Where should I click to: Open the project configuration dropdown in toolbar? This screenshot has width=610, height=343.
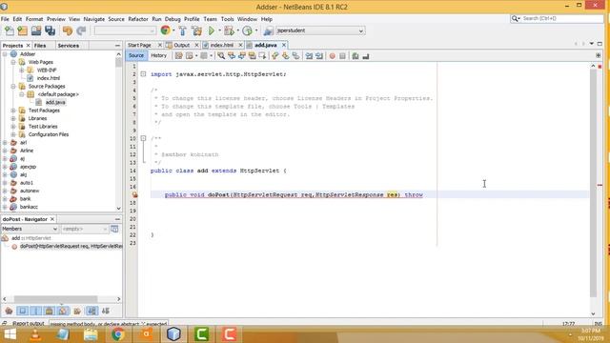[x=125, y=30]
